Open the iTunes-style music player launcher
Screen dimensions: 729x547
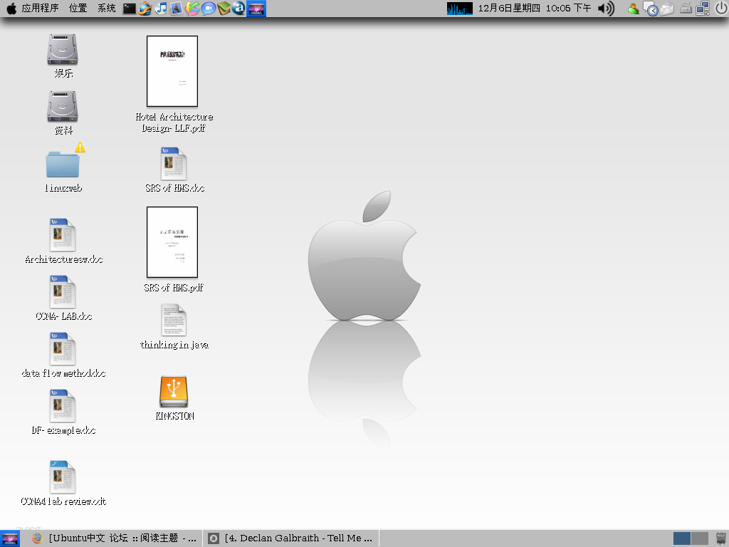click(161, 9)
